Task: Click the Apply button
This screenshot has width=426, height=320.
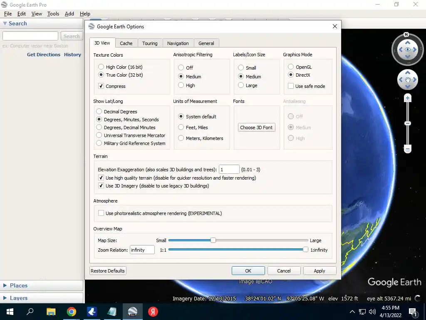Action: (319, 271)
